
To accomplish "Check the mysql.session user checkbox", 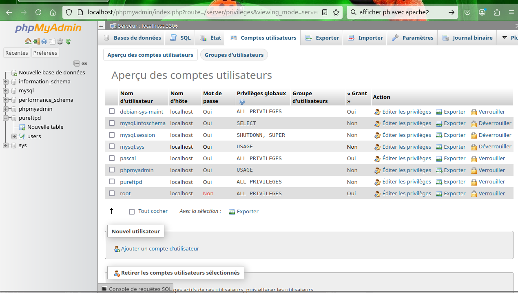I will point(112,135).
